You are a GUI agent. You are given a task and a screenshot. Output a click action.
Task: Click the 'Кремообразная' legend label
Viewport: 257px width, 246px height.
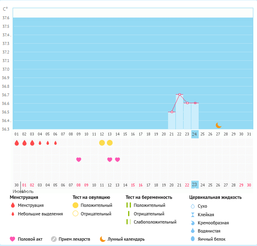(213, 223)
